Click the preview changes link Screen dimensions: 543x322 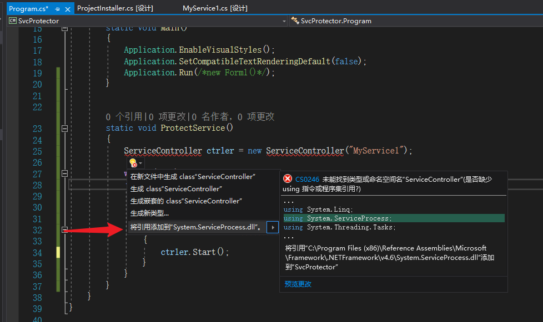[x=298, y=284]
